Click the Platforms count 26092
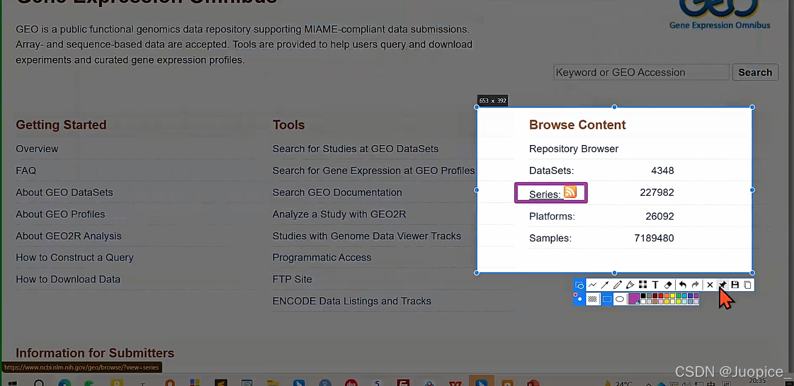The height and width of the screenshot is (386, 794). (660, 216)
